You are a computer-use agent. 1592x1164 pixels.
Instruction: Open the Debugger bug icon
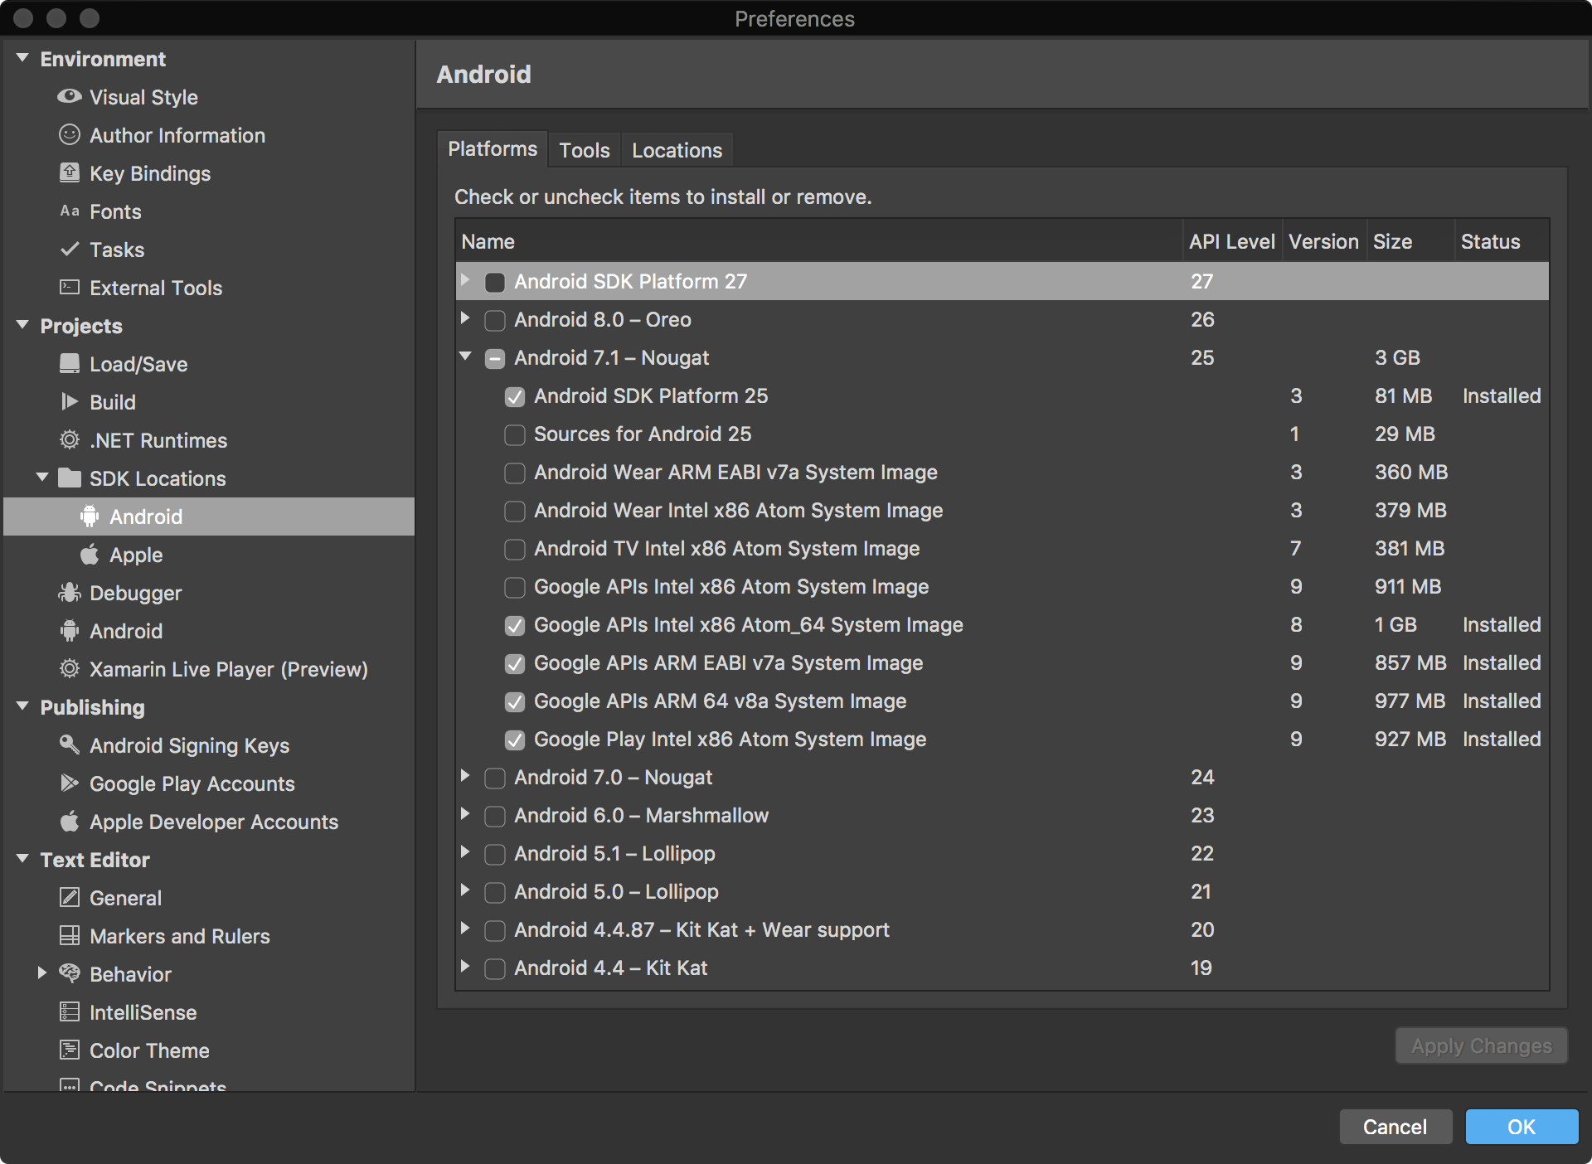(x=70, y=593)
